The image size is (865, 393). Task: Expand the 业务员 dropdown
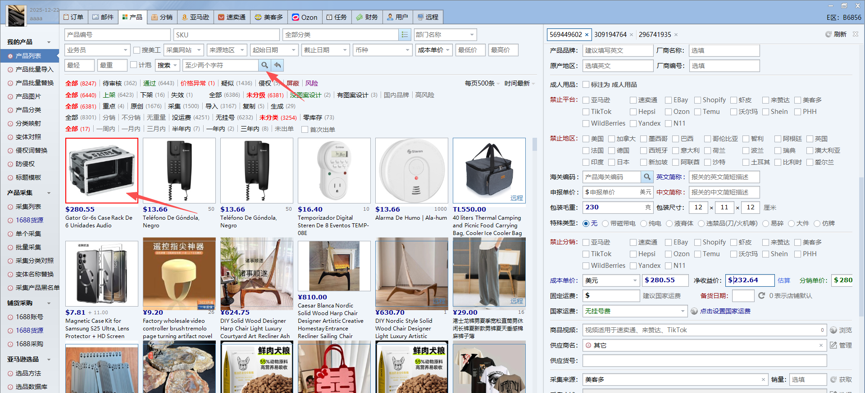(x=125, y=50)
